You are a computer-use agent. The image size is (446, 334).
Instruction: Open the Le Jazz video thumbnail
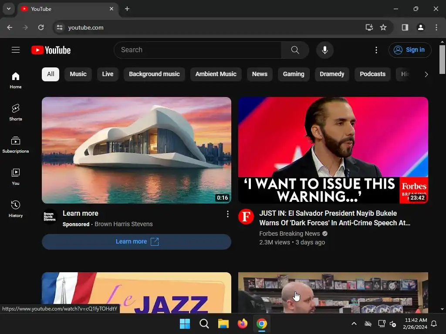pos(136,293)
